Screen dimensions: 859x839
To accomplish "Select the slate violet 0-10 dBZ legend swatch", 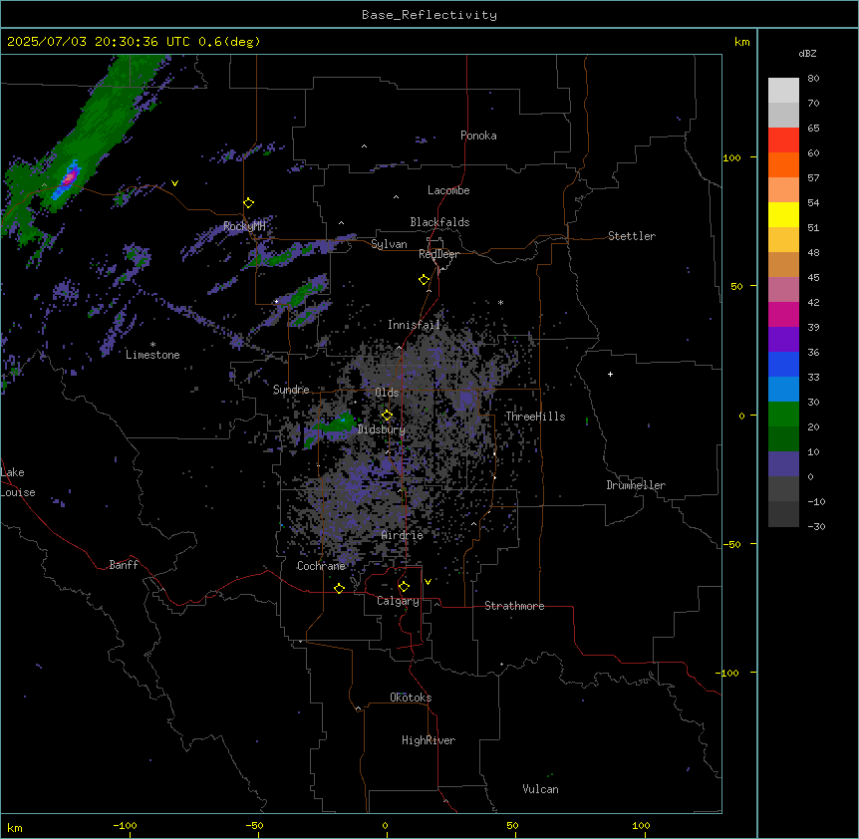I will (x=783, y=464).
